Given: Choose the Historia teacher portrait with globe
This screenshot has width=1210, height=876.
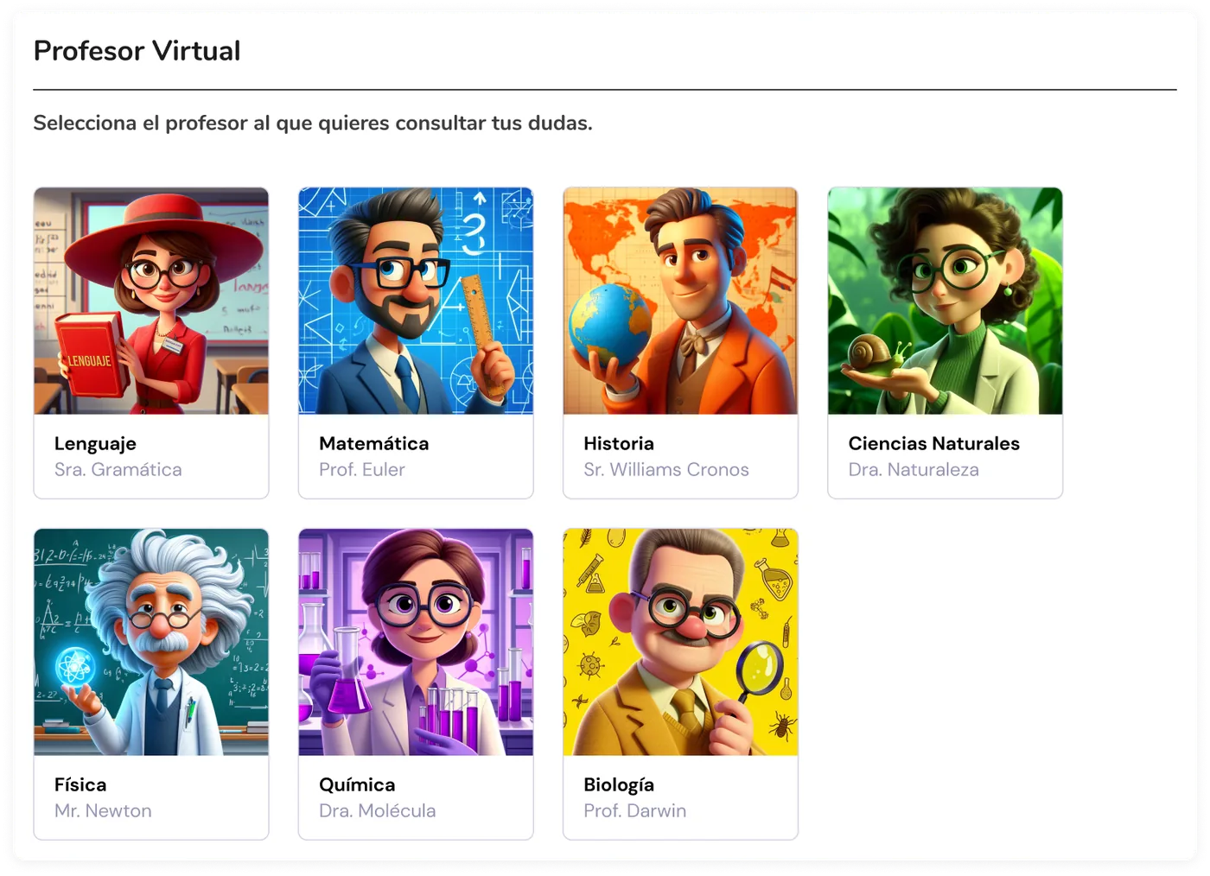Looking at the screenshot, I should point(680,301).
